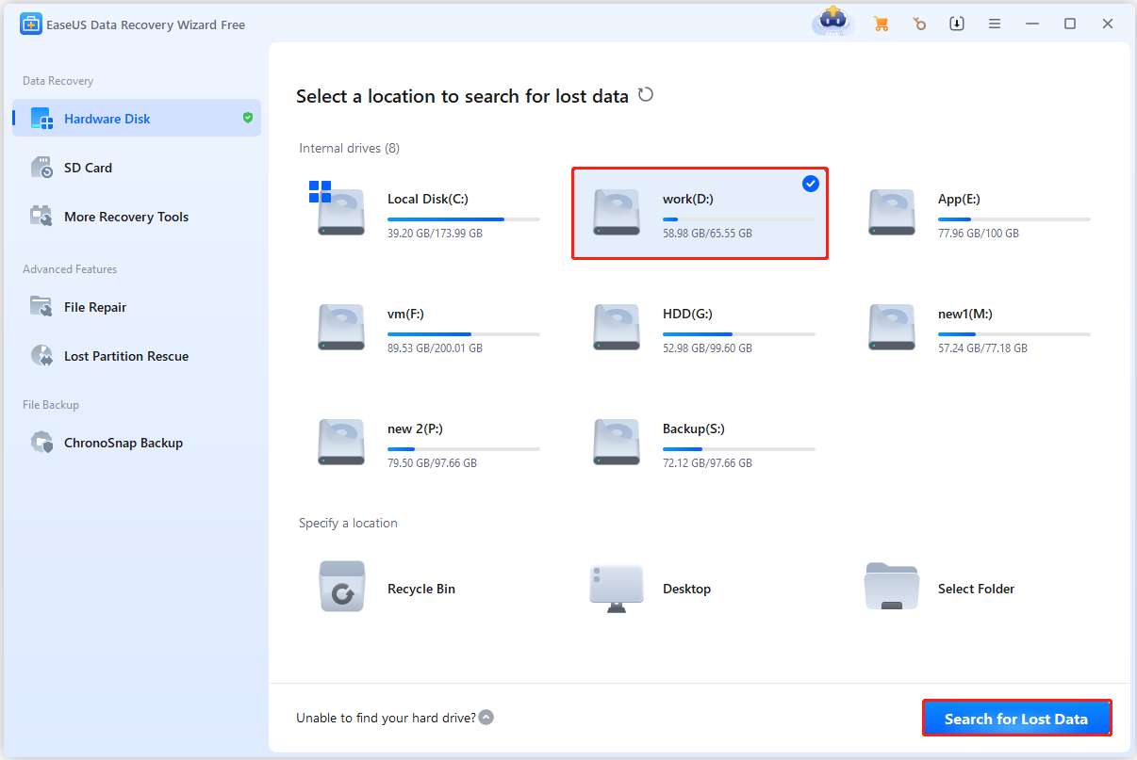
Task: Select the new1(M:) drive icon
Action: pos(892,327)
